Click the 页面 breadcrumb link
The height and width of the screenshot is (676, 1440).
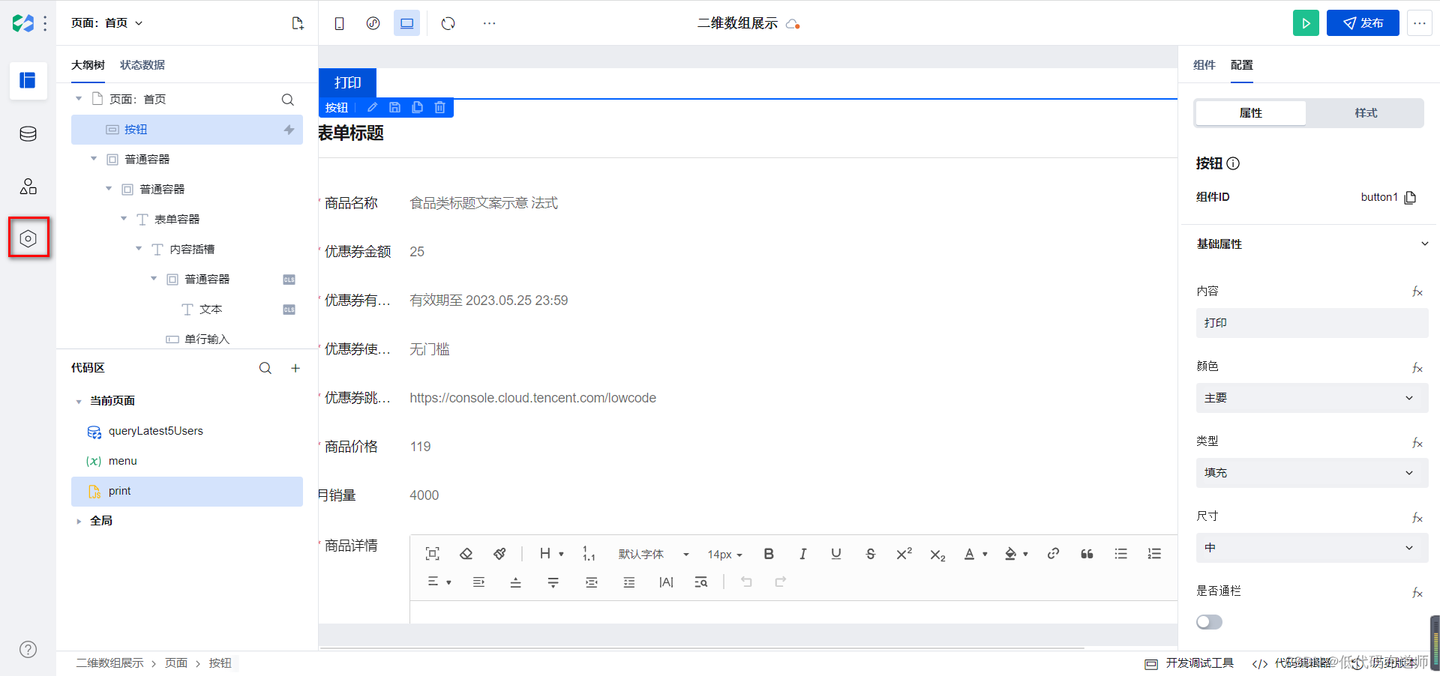pos(176,663)
